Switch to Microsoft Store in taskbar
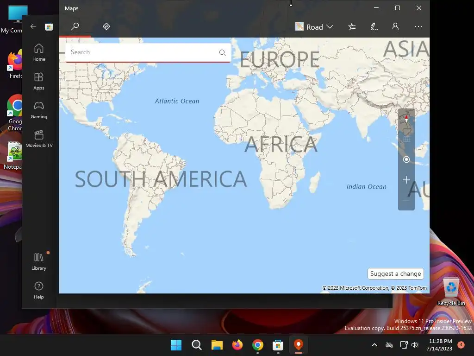The image size is (474, 356). tap(278, 345)
